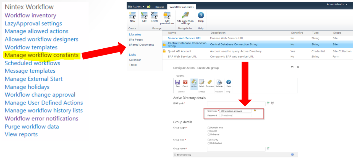
Task: Open Manage holidays link
Action: pyautogui.click(x=27, y=87)
